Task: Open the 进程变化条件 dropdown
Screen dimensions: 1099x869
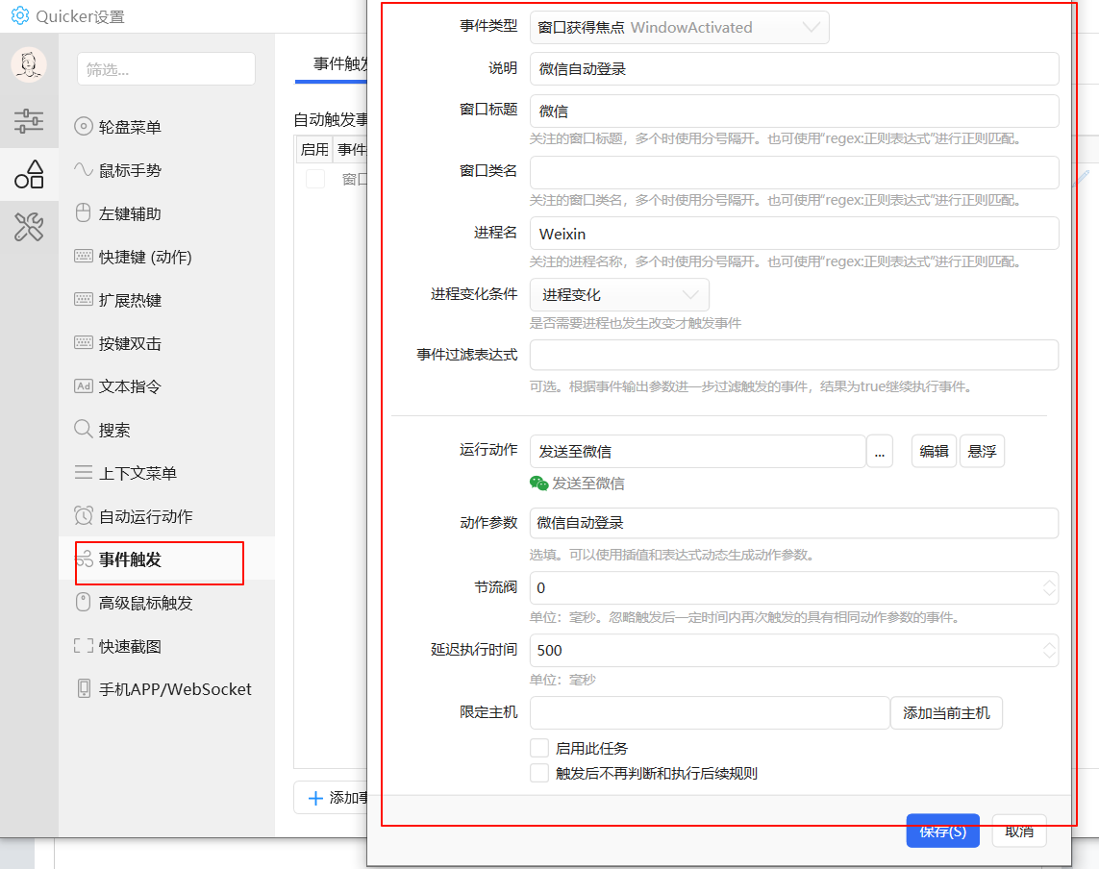Action: [619, 294]
